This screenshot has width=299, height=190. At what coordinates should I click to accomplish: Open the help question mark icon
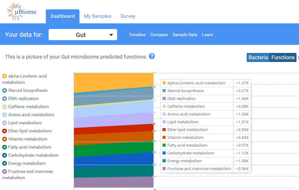[152, 56]
